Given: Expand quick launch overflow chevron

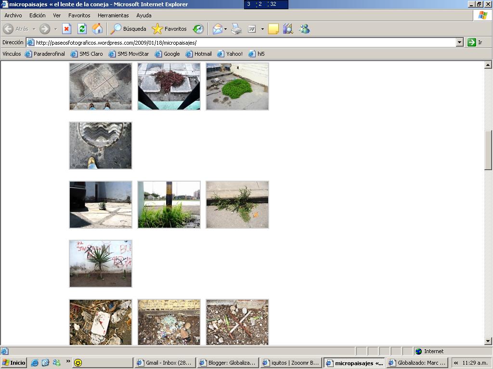Looking at the screenshot, I should click(67, 361).
